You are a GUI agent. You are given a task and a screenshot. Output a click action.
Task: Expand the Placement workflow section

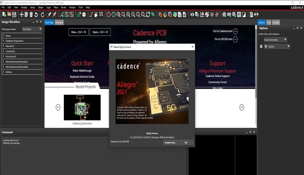click(x=22, y=46)
